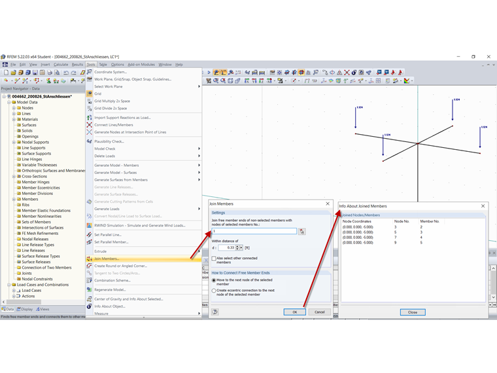The height and width of the screenshot is (373, 497).
Task: Expand the Nodes tree item
Action: click(x=14, y=108)
